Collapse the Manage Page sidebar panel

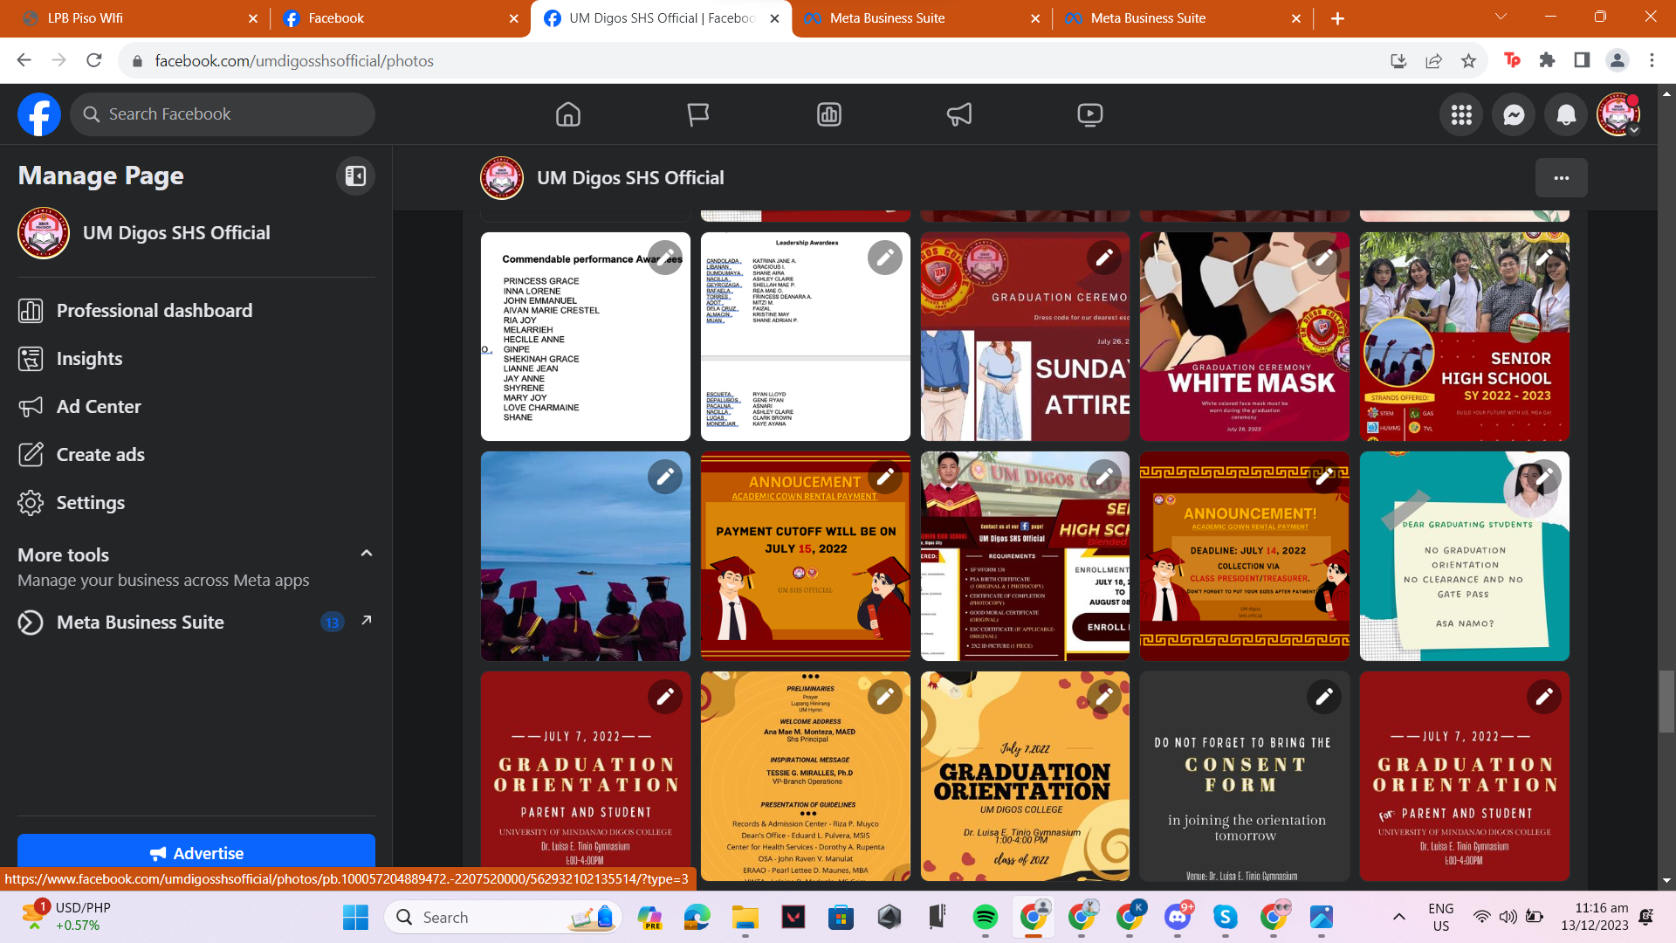tap(355, 176)
